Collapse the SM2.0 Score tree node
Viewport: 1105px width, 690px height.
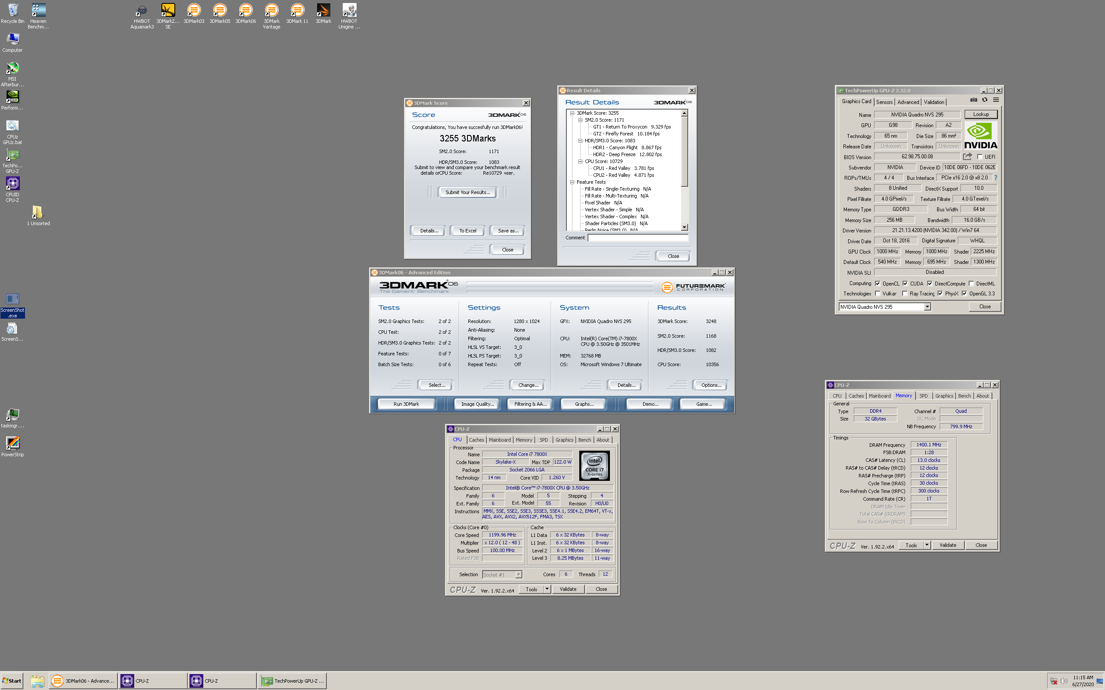[x=581, y=120]
